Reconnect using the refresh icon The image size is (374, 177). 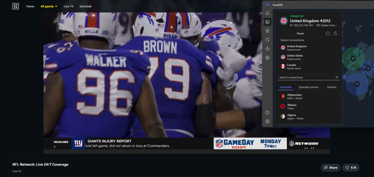(x=336, y=34)
